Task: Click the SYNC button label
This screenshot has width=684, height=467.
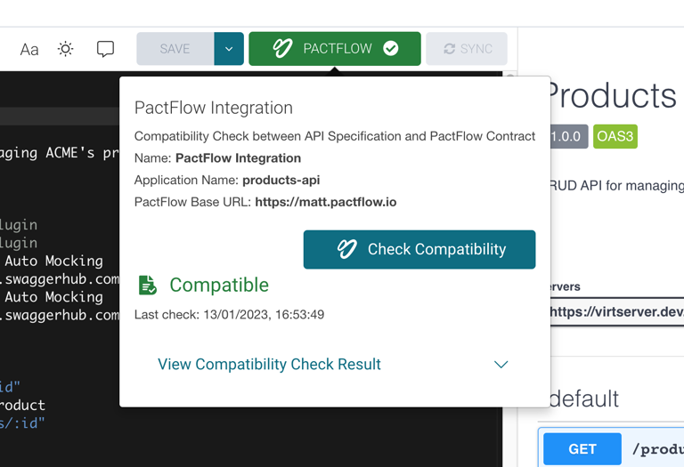Action: click(476, 49)
